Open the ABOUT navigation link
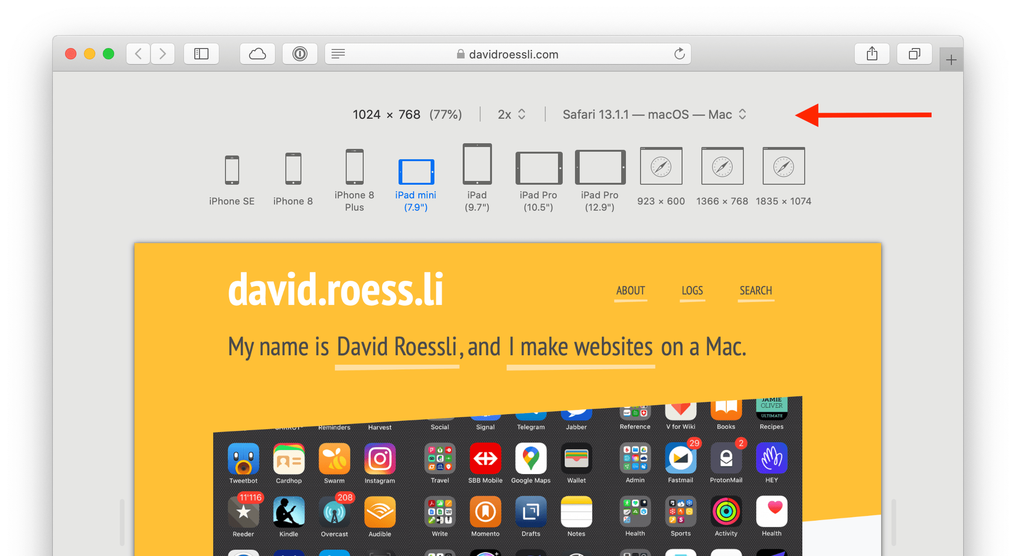This screenshot has width=1016, height=556. tap(631, 291)
